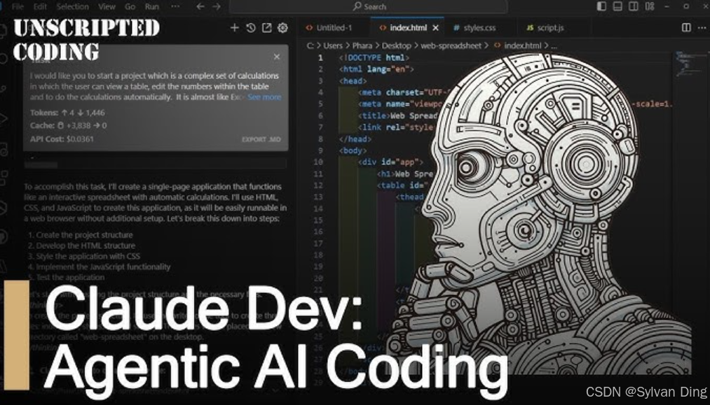Image resolution: width=710 pixels, height=405 pixels.
Task: Toggle primary side bar layout icon
Action: click(x=601, y=6)
